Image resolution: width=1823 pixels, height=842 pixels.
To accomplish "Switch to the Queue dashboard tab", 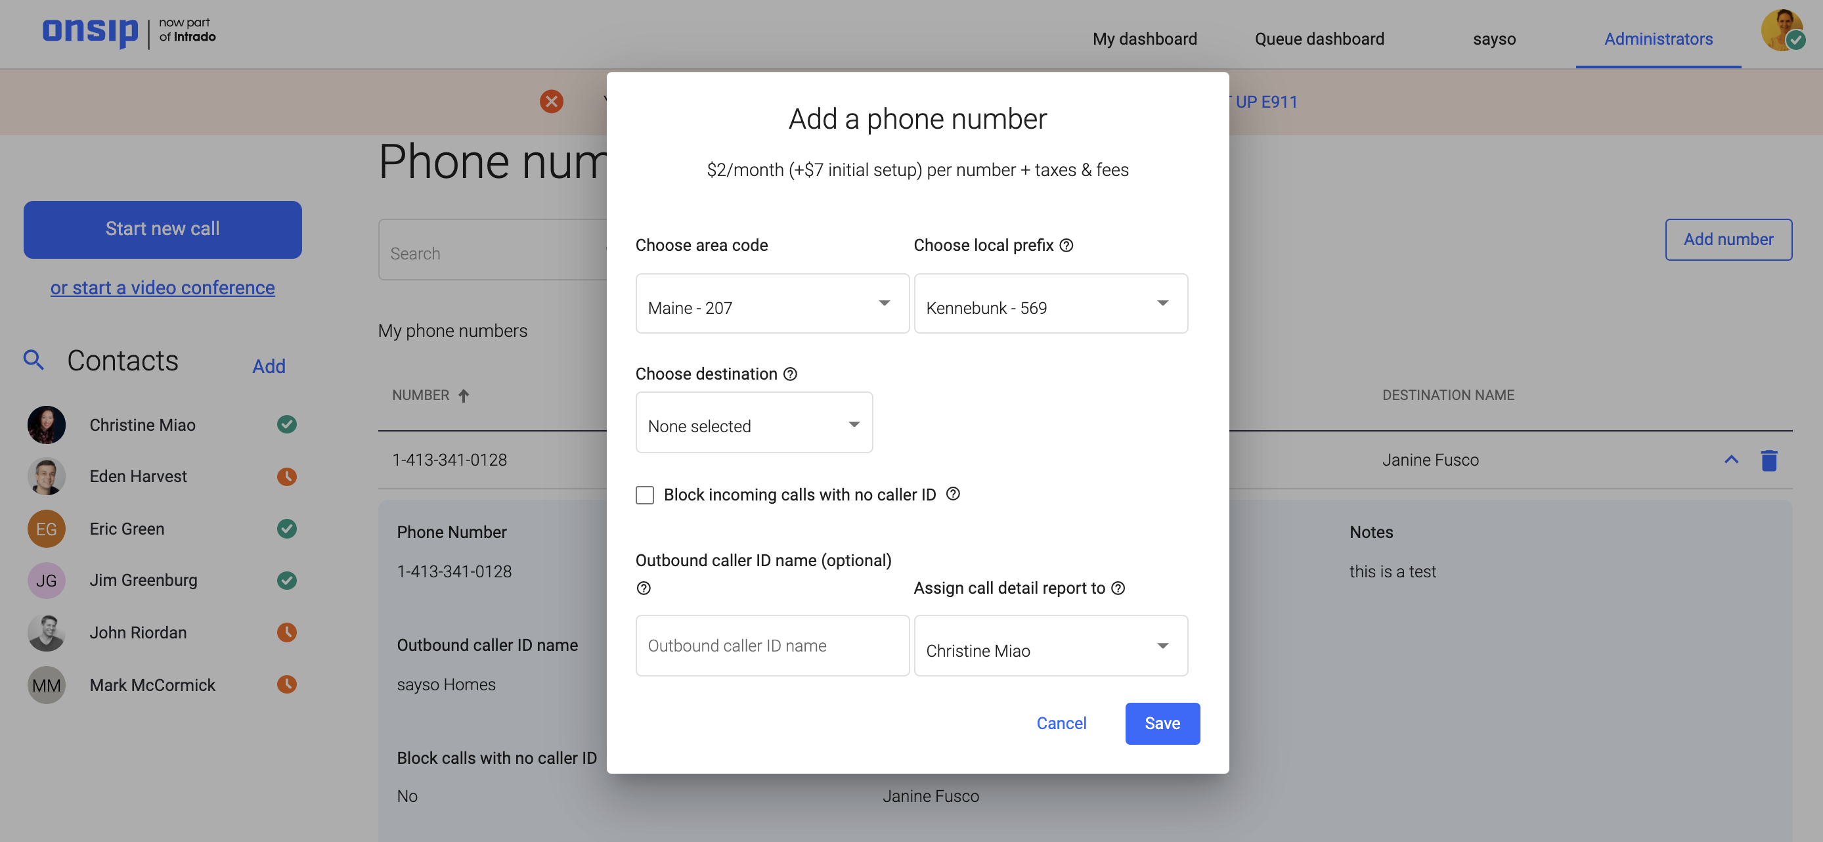I will [x=1319, y=37].
